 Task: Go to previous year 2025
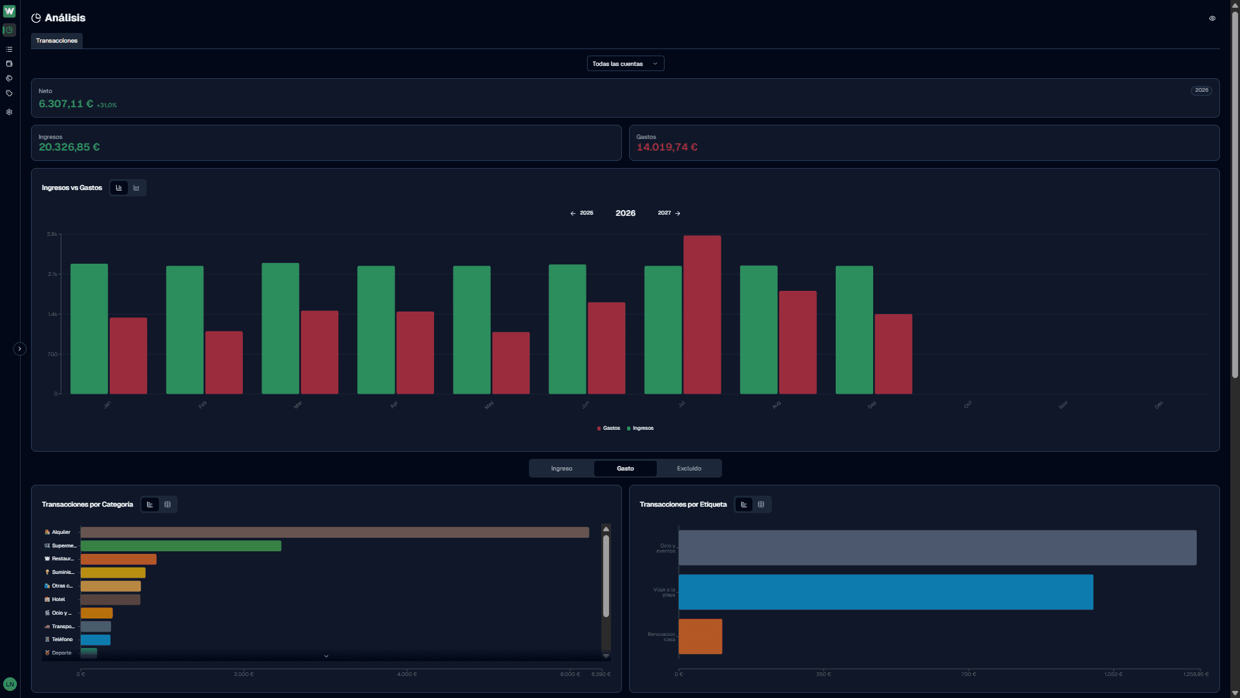[x=582, y=213]
